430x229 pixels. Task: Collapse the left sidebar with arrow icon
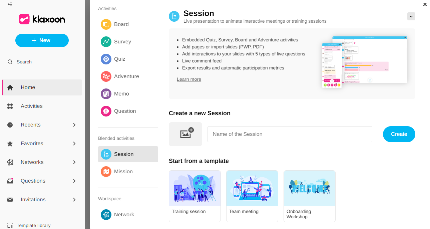click(10, 4)
